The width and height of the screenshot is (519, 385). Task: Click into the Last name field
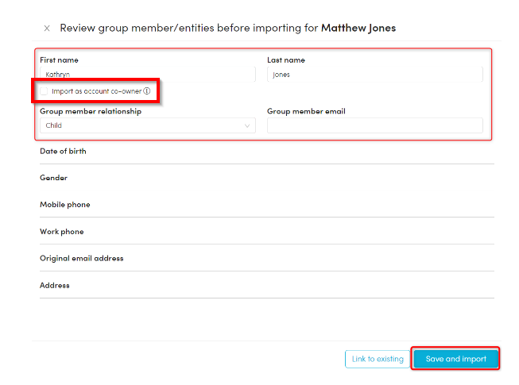coord(374,75)
